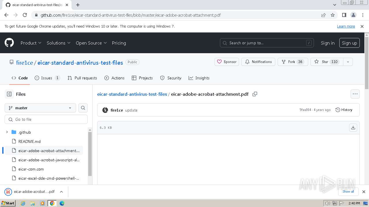This screenshot has width=369, height=207.
Task: Open media player taskbar icon
Action: (42, 203)
